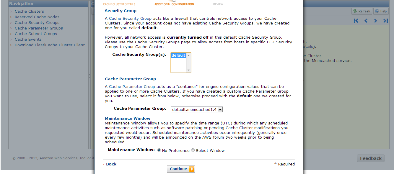Advance to next page with the right arrow
394x174 pixels.
click(x=375, y=20)
